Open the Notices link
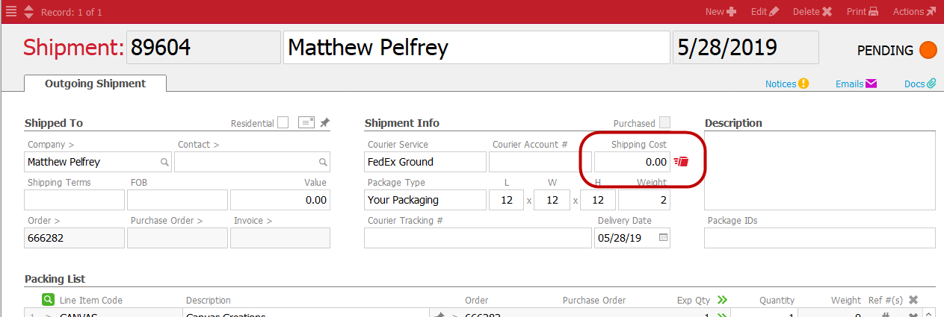The width and height of the screenshot is (944, 317). 786,84
